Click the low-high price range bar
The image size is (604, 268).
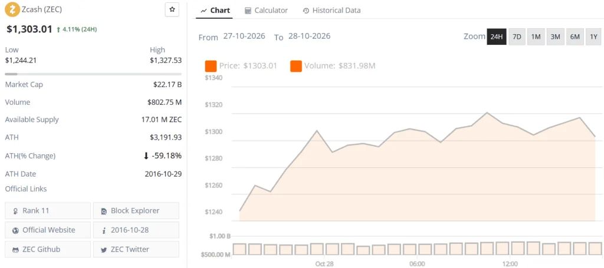coord(93,74)
